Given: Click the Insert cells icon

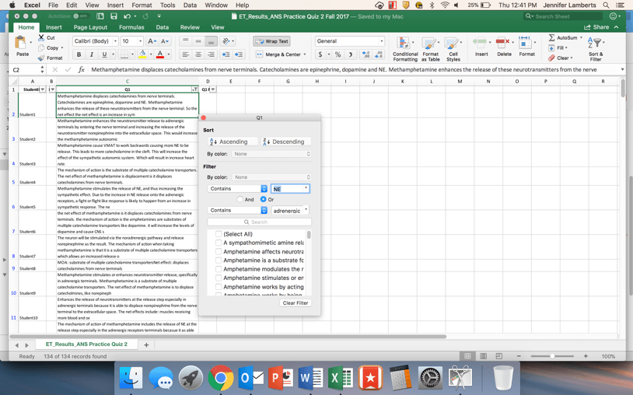Looking at the screenshot, I should [480, 42].
